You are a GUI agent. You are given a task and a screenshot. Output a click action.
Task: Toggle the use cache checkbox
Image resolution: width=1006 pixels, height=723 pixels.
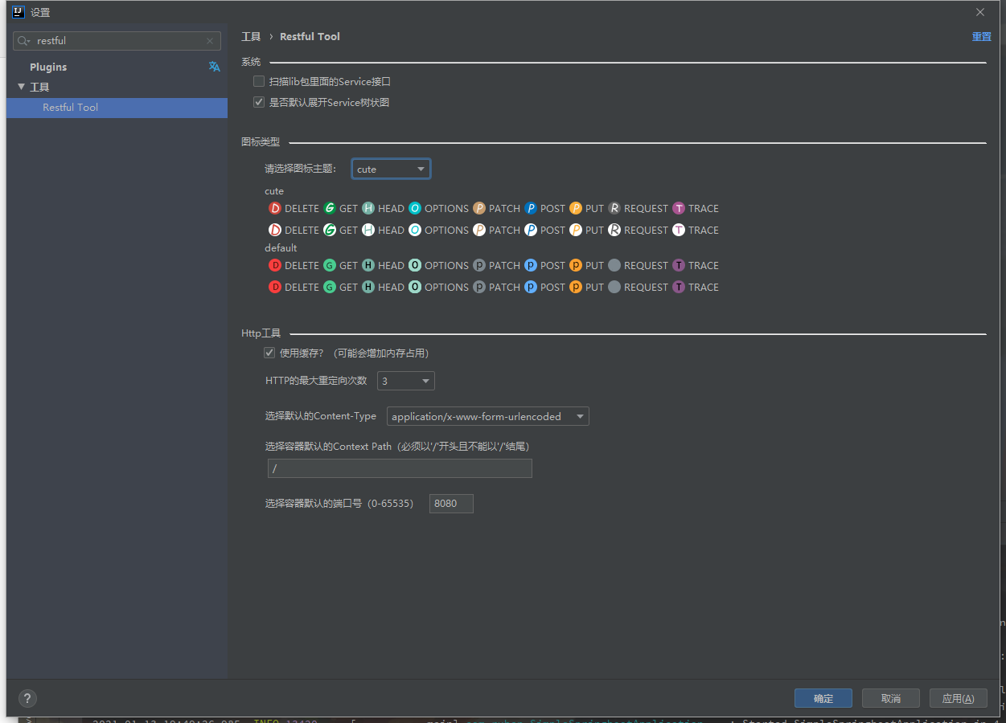269,353
